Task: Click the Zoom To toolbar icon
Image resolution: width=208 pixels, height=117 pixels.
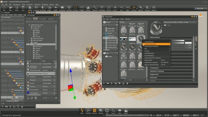Action: (115, 8)
